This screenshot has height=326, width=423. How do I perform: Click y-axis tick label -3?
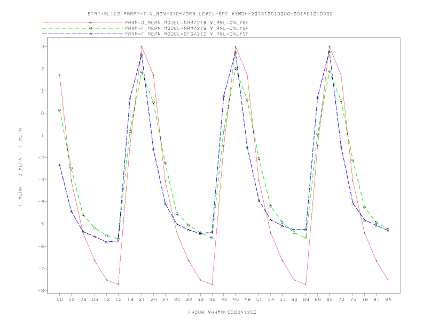click(x=41, y=180)
